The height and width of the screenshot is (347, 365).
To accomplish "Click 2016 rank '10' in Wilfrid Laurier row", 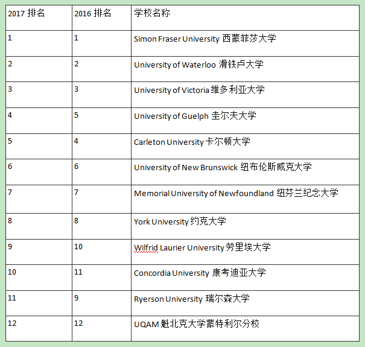I will (78, 247).
